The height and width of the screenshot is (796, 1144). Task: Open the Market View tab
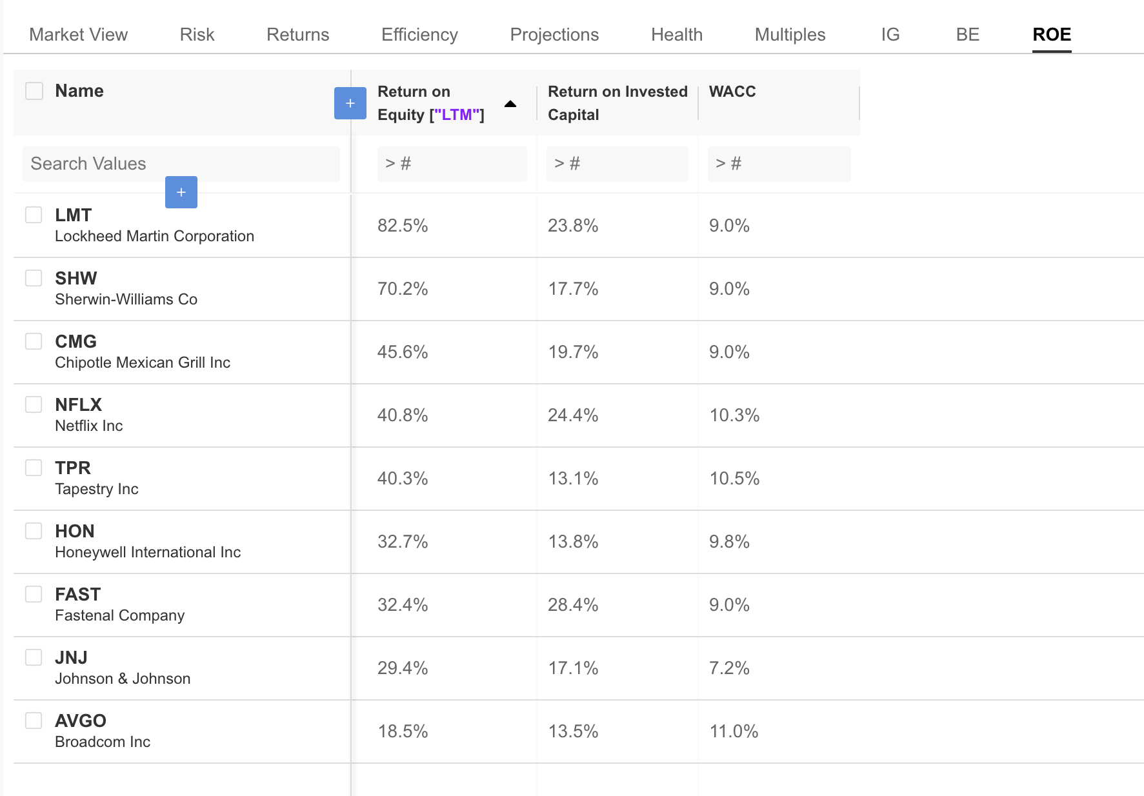pyautogui.click(x=79, y=35)
